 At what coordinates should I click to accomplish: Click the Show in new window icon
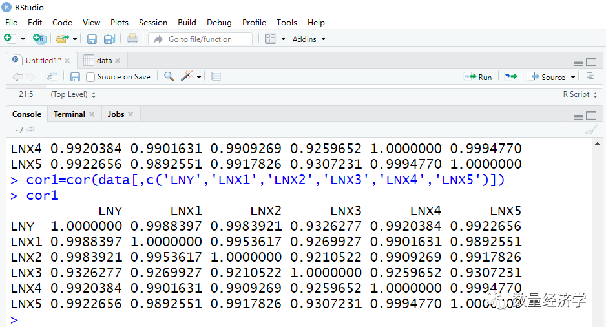coord(52,77)
